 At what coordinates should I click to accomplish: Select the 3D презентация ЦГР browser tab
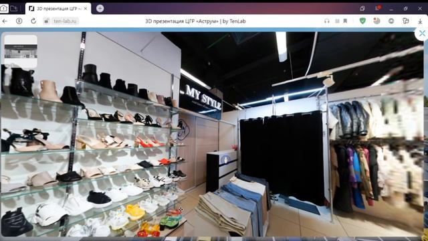tap(58, 9)
